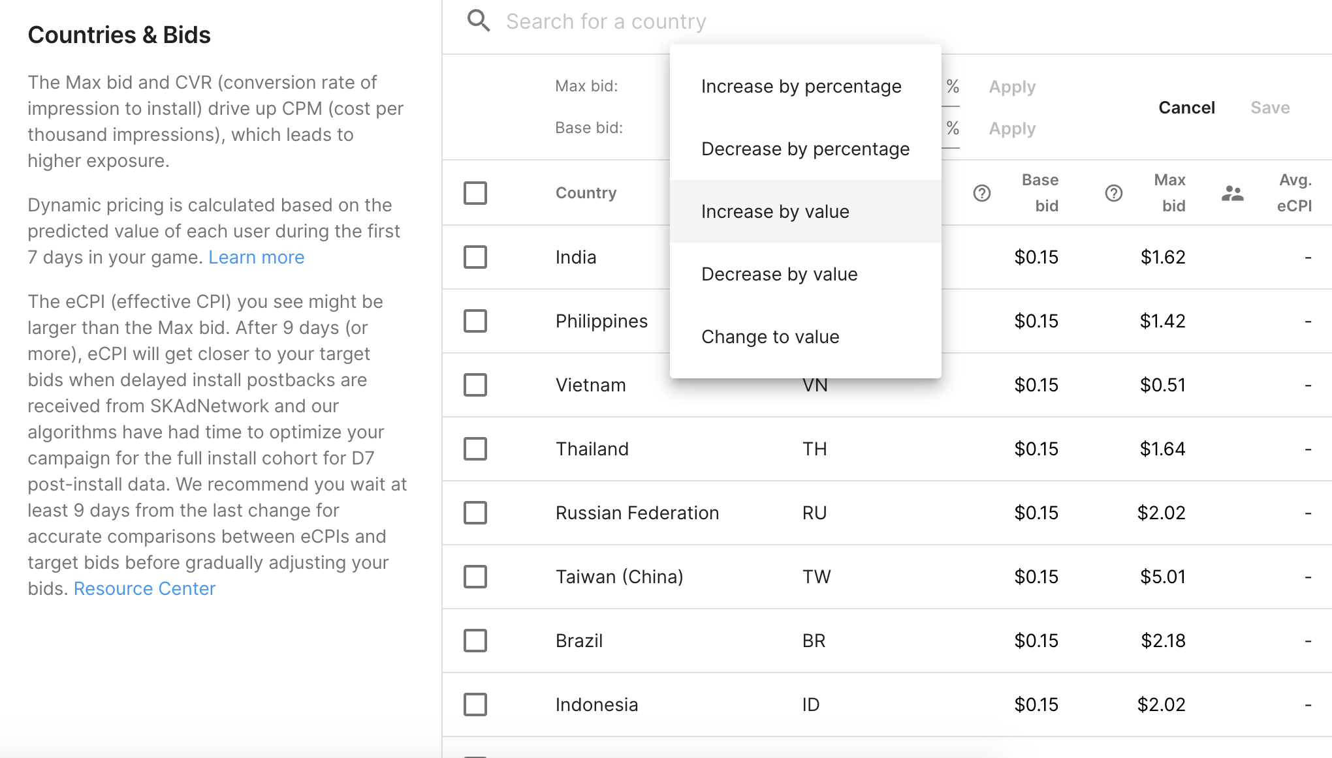
Task: Click the Max bid help icon
Action: (1114, 193)
